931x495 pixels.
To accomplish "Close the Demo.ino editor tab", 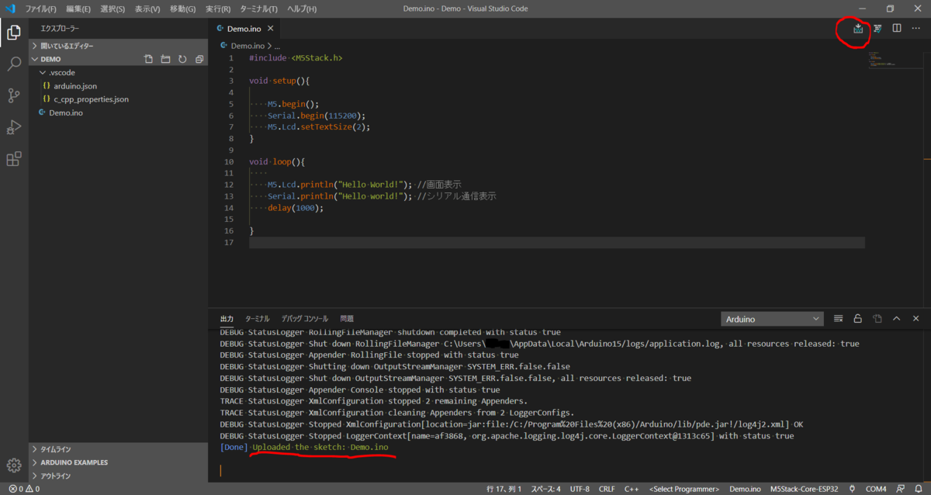I will point(271,29).
